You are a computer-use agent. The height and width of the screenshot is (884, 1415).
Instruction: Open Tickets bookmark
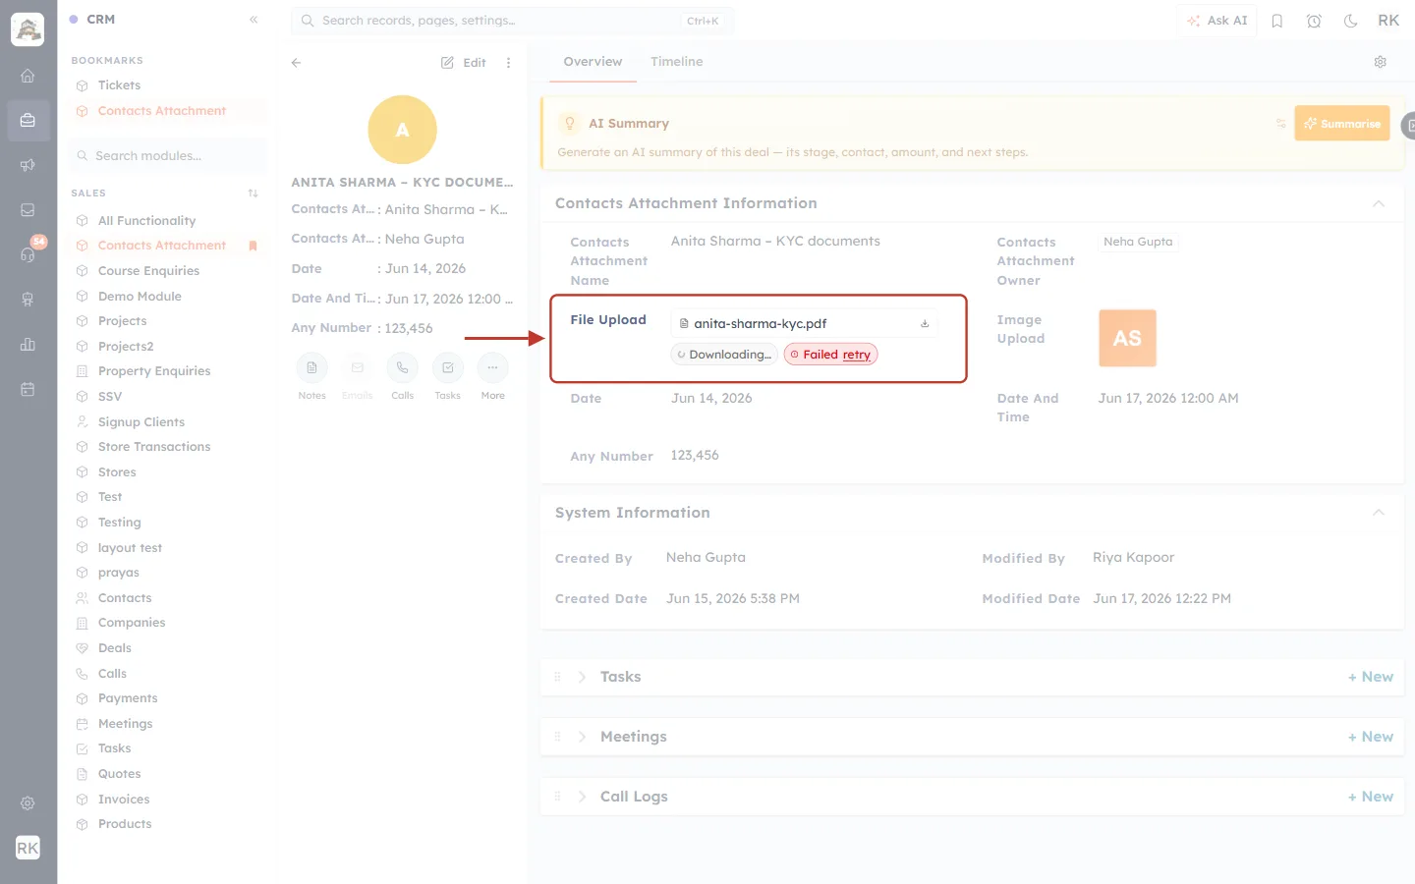tap(119, 85)
